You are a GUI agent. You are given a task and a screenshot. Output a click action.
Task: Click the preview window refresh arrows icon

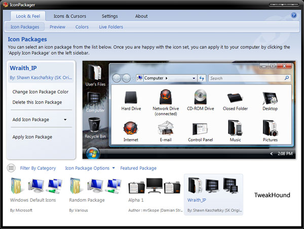point(202,78)
